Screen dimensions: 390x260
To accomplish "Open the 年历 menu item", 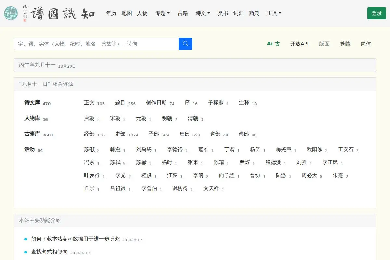I will [111, 13].
